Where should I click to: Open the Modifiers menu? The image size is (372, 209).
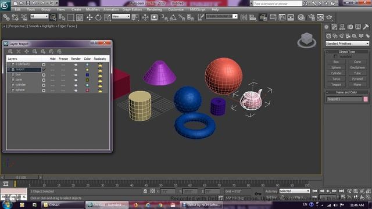(x=93, y=9)
